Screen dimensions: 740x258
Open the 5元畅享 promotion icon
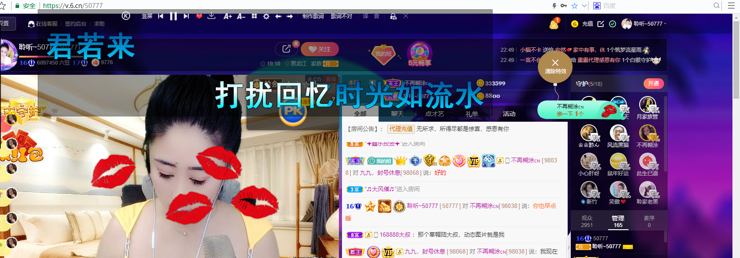(420, 54)
